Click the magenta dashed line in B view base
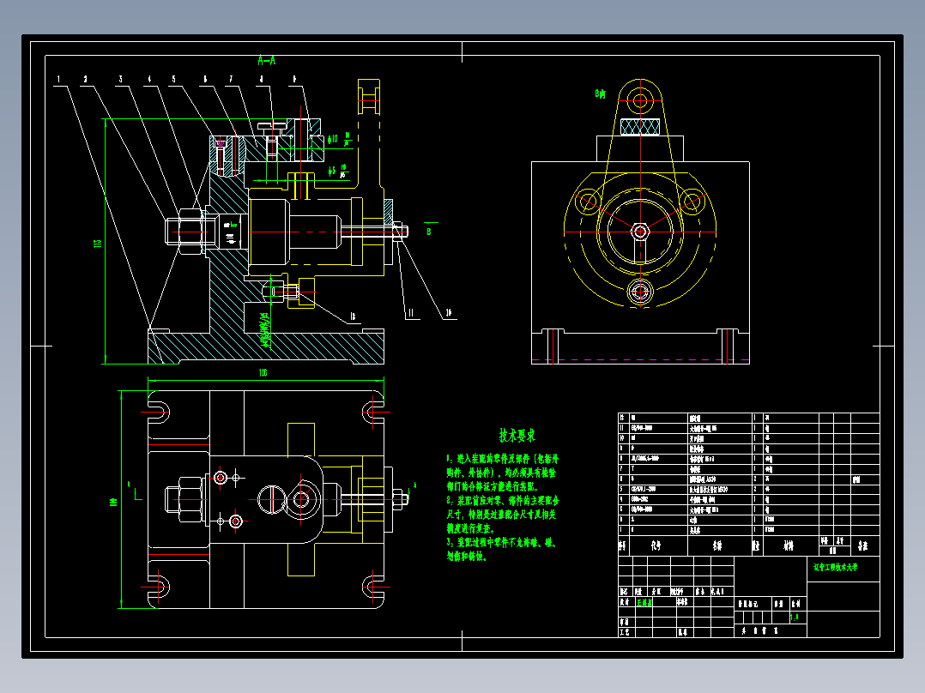925x693 pixels. (x=641, y=359)
